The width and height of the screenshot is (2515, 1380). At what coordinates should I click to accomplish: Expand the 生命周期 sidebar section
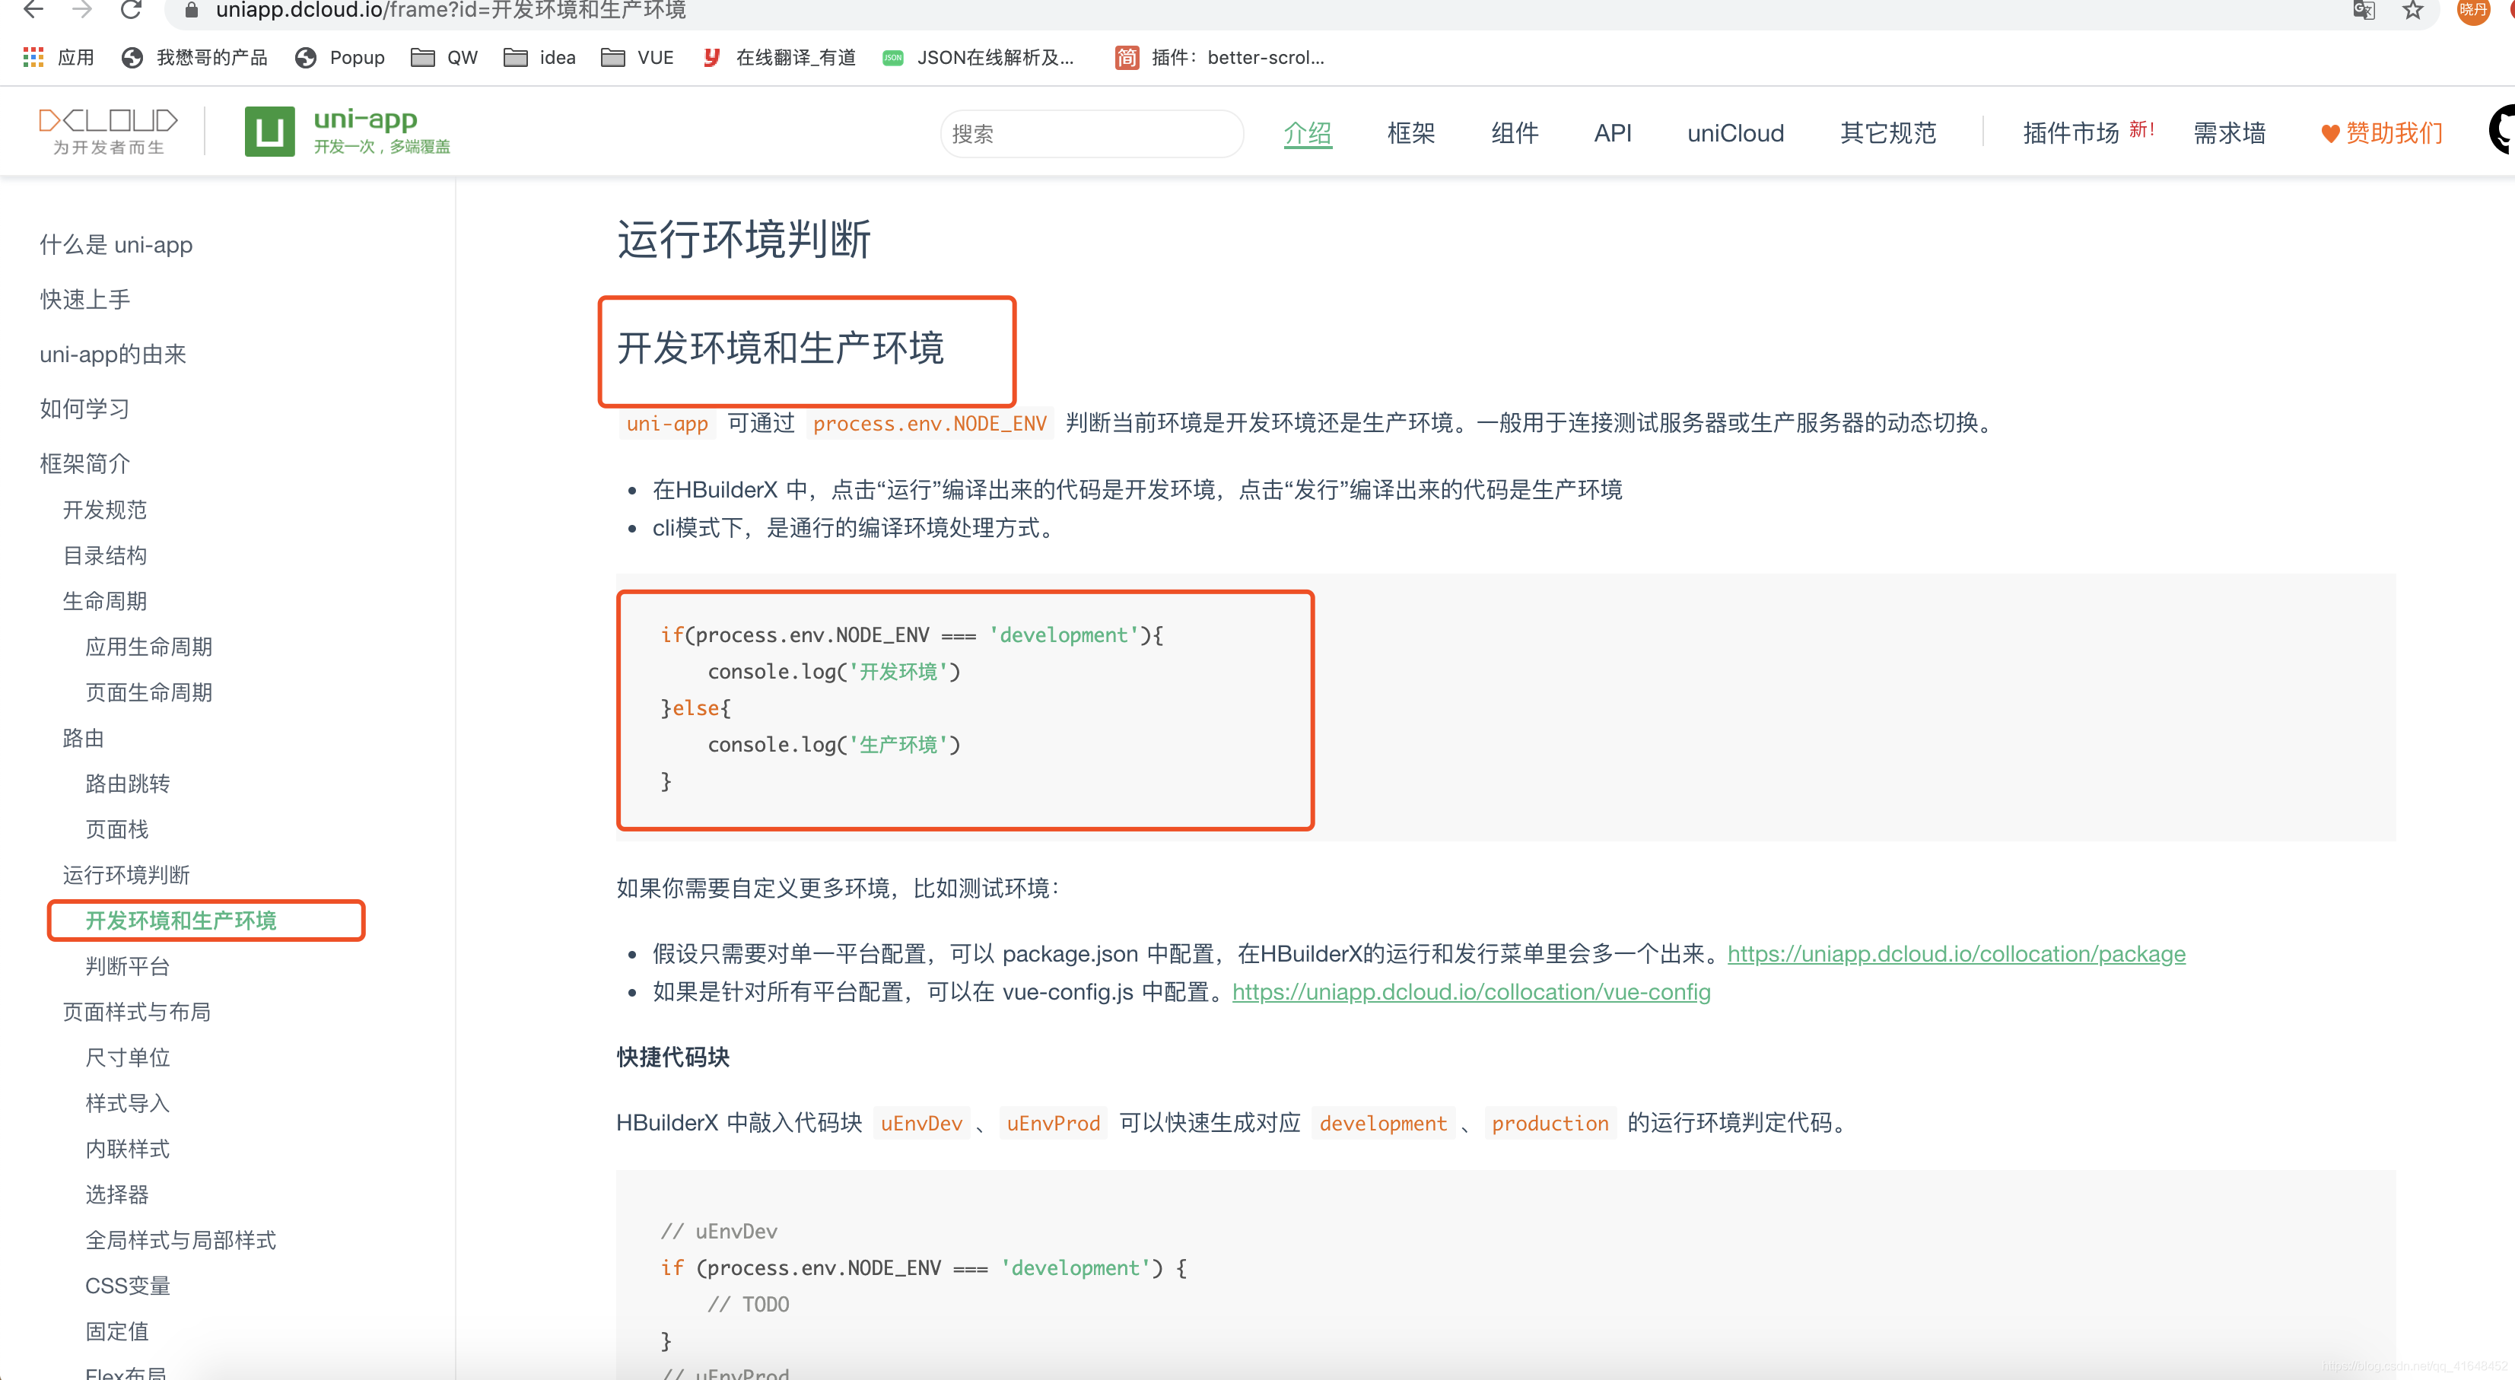coord(104,599)
